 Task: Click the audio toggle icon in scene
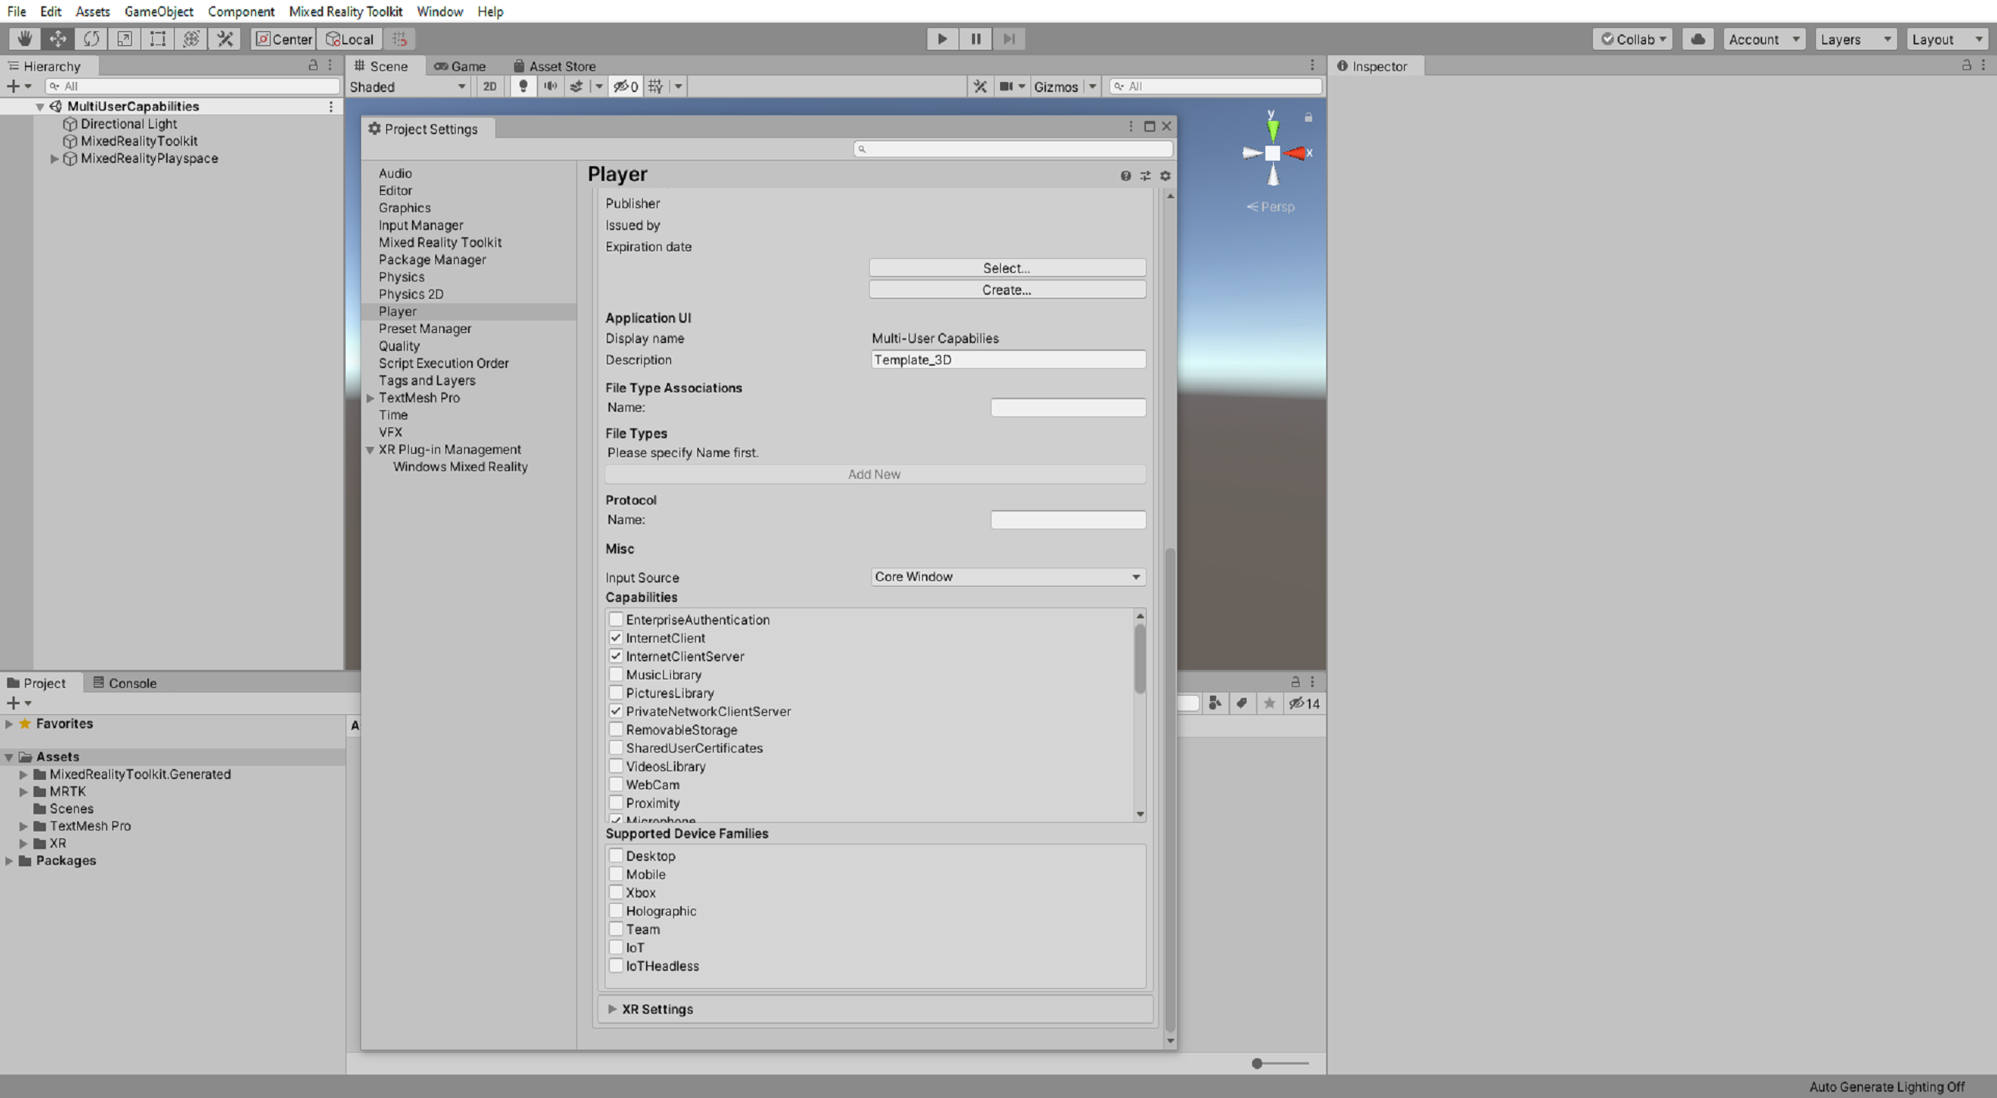point(550,87)
